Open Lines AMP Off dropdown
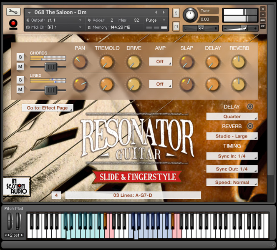The height and width of the screenshot is (250, 277). pos(161,84)
